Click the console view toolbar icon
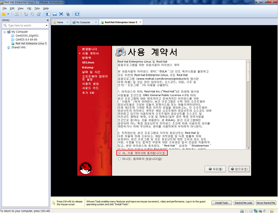This screenshot has width=278, height=213. pyautogui.click(x=77, y=14)
